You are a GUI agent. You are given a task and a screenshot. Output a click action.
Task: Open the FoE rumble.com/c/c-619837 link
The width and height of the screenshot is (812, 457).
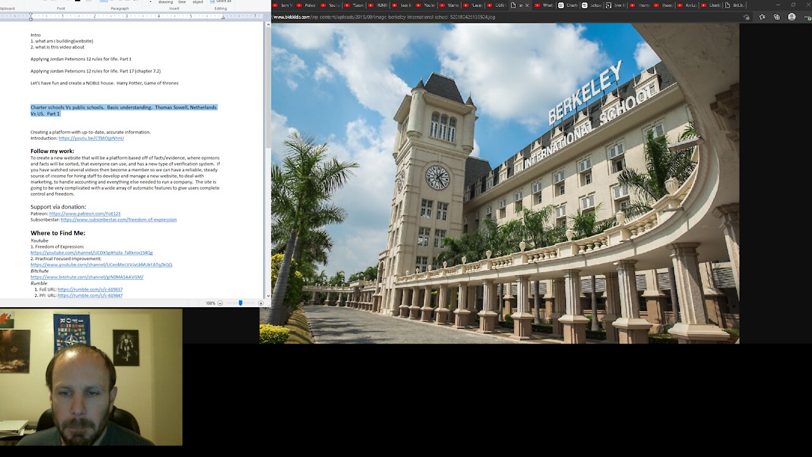tap(90, 289)
